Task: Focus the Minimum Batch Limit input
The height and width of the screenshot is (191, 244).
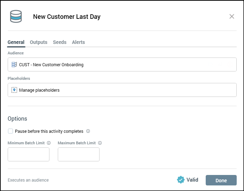Action: 29,154
